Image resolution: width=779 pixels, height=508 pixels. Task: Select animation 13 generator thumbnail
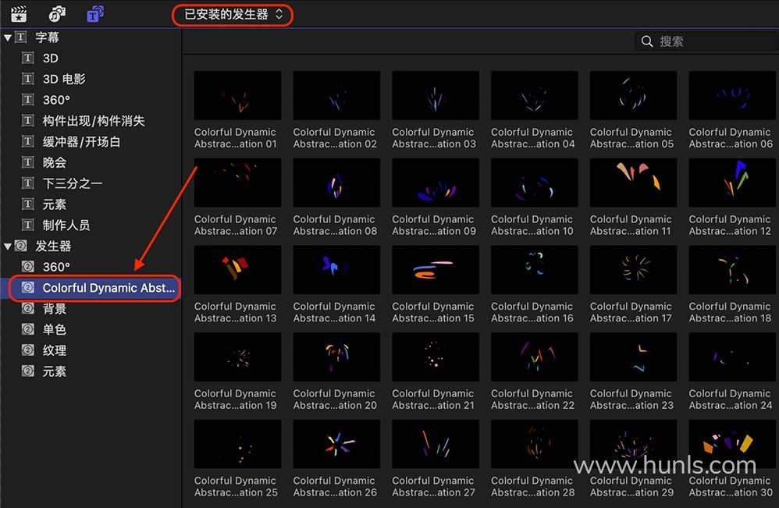237,270
